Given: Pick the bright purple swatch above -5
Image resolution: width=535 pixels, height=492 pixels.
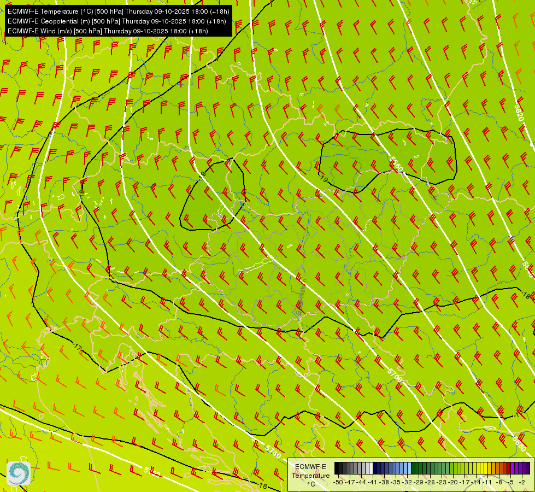Looking at the screenshot, I should (x=513, y=468).
